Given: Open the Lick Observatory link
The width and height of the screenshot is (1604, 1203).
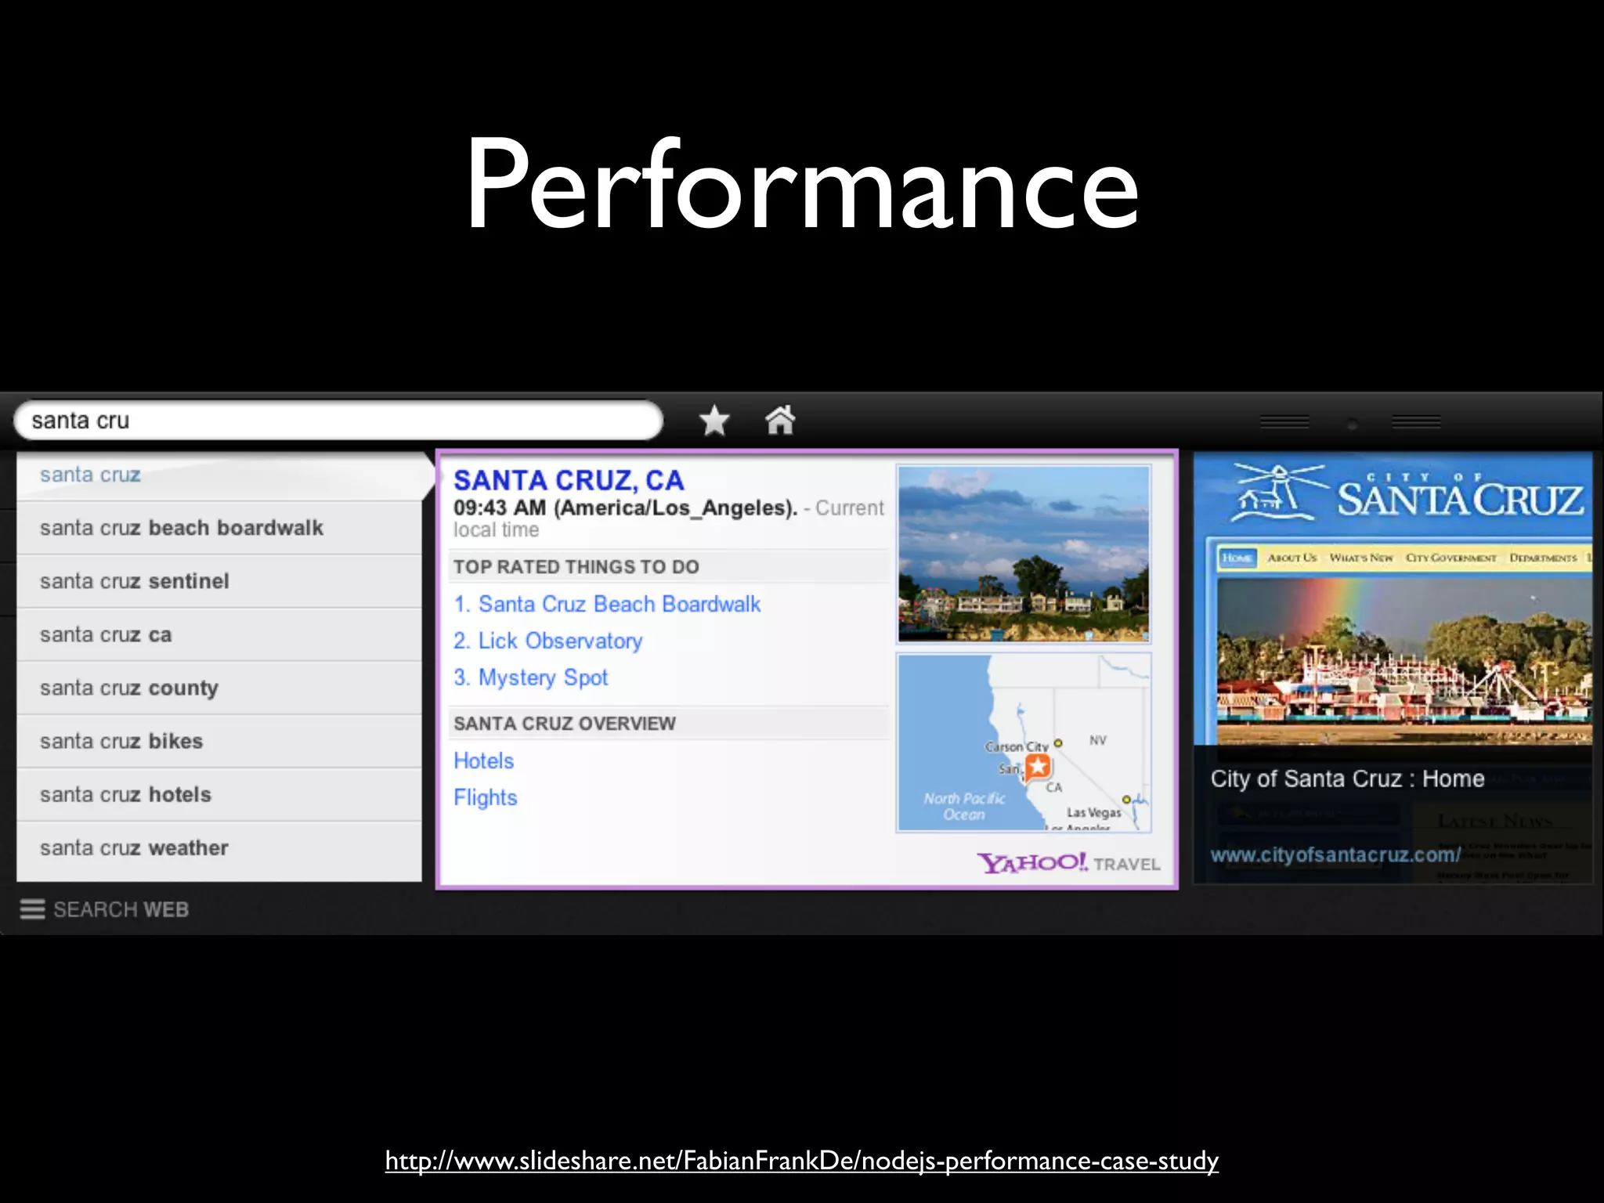Looking at the screenshot, I should click(x=547, y=641).
